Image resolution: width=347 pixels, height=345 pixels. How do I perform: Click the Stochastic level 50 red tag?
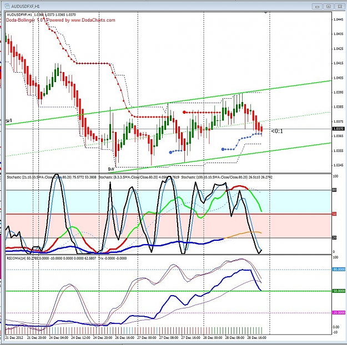(334, 214)
